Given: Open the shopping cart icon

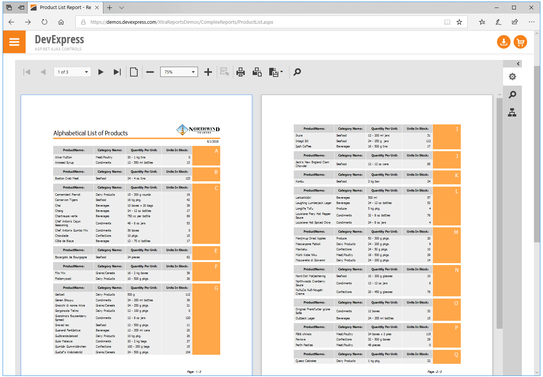Looking at the screenshot, I should click(x=520, y=42).
